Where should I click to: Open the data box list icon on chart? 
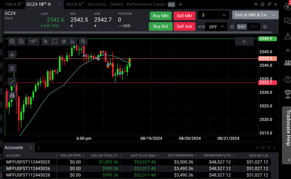12,69
